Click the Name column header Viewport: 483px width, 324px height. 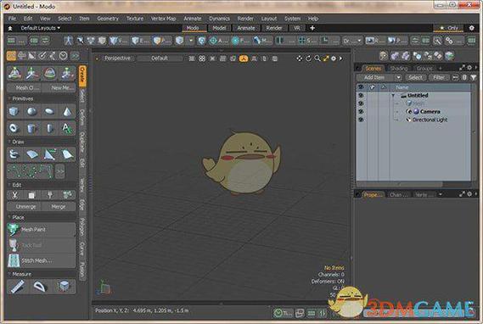430,87
